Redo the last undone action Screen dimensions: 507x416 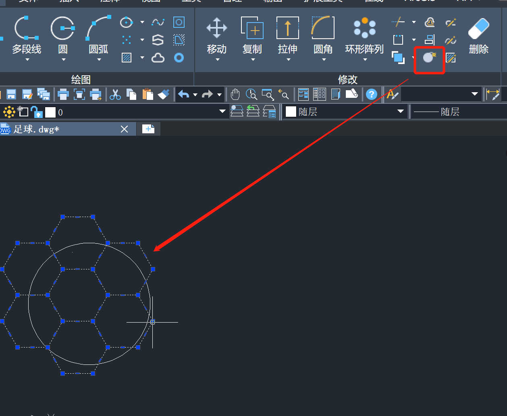pos(207,95)
